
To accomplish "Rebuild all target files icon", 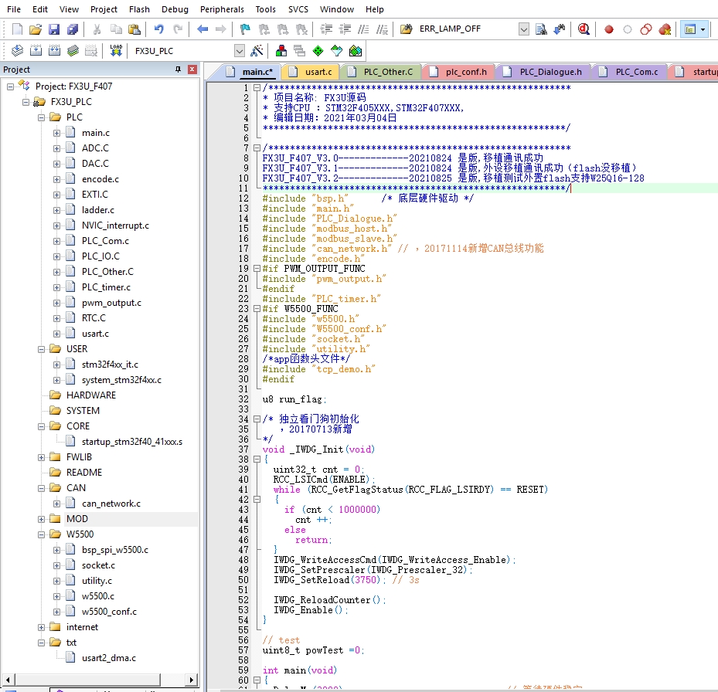I will pos(54,51).
